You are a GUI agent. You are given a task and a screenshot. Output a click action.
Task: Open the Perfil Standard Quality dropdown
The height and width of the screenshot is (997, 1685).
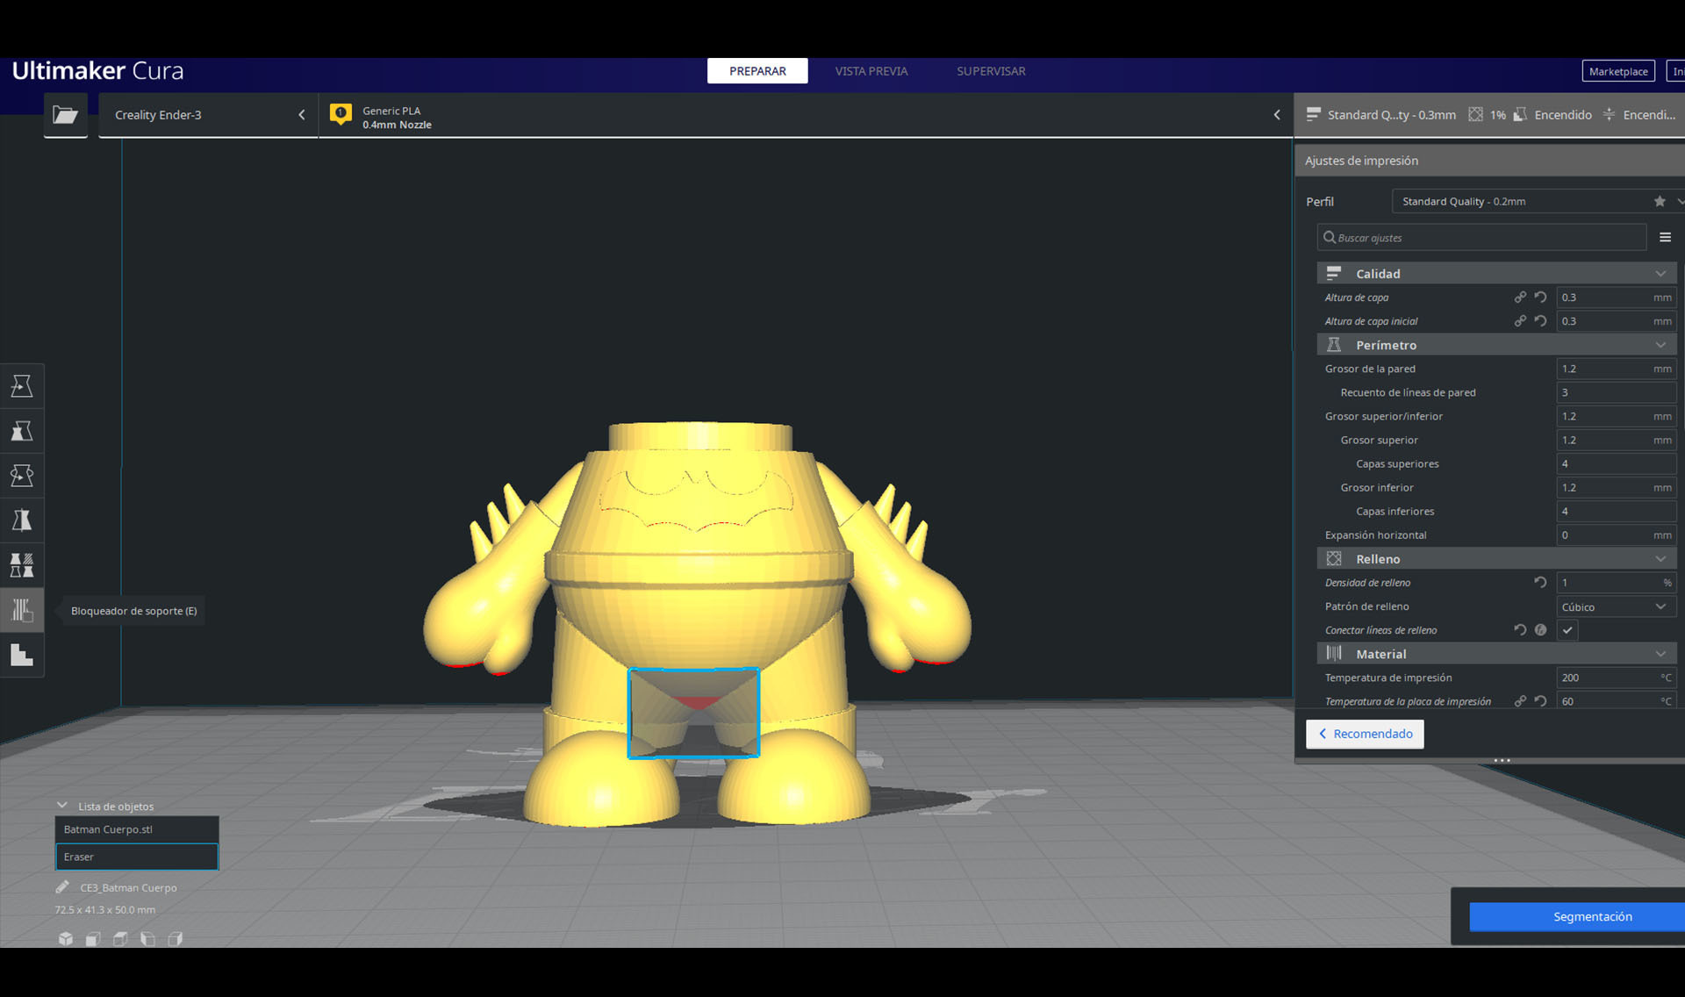tap(1538, 201)
